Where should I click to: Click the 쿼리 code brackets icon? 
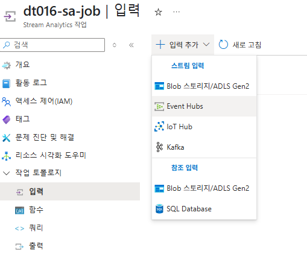coord(19,229)
